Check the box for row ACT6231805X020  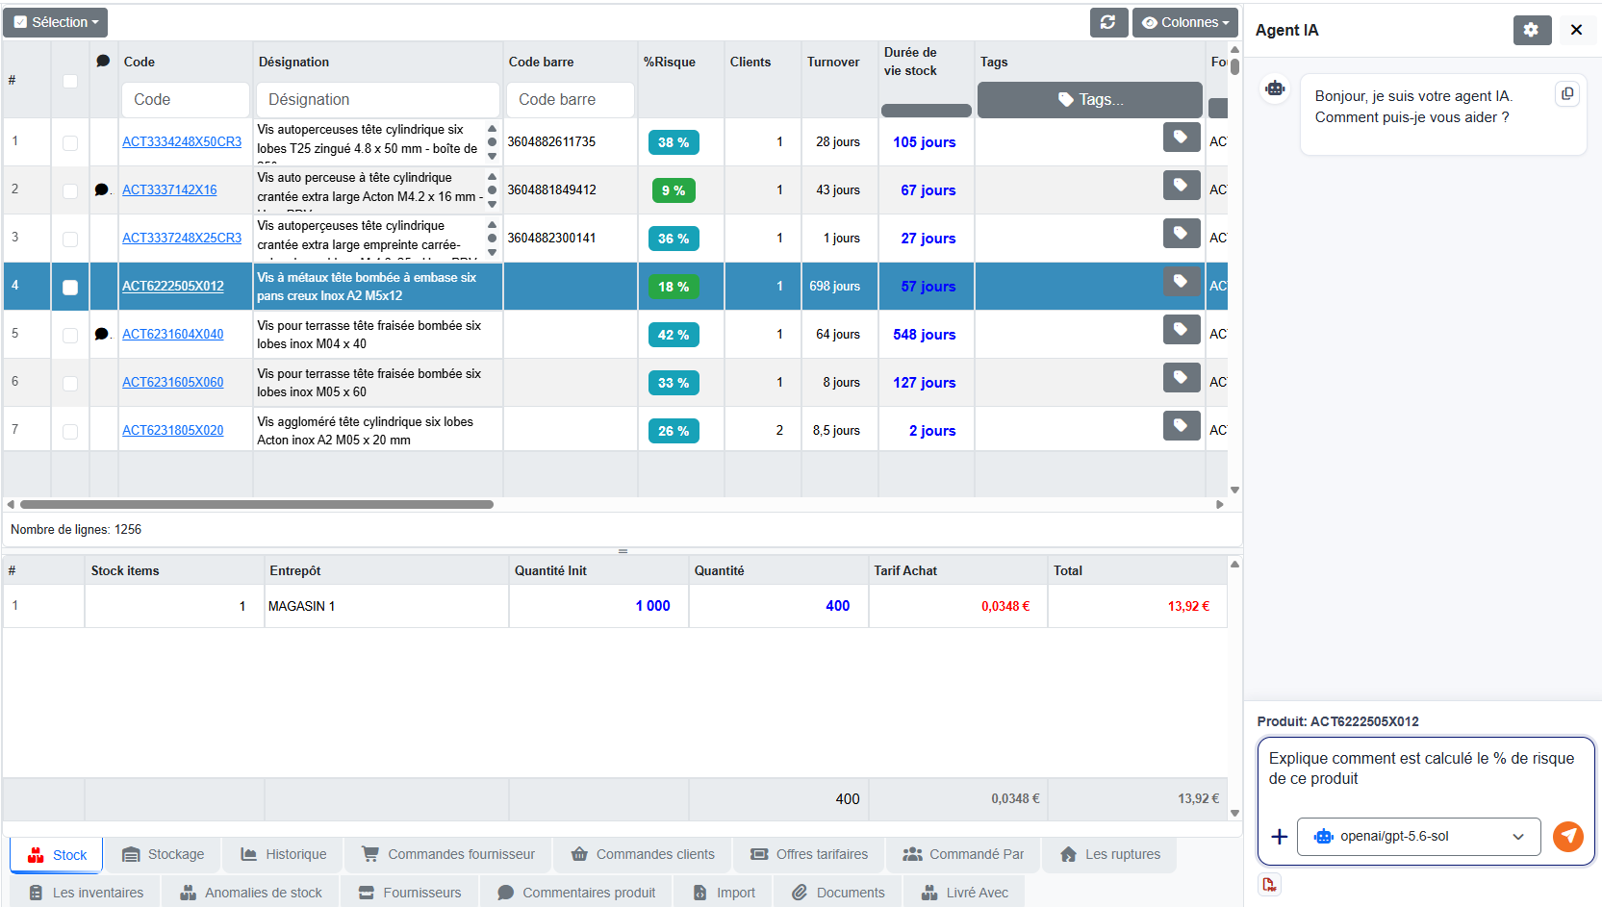point(70,431)
